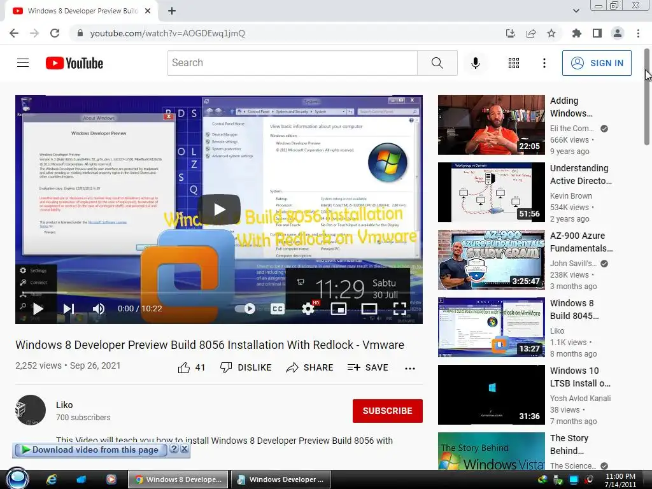The image size is (652, 489).
Task: Open the taskbar clock showing 11:00 PM
Action: tap(620, 480)
